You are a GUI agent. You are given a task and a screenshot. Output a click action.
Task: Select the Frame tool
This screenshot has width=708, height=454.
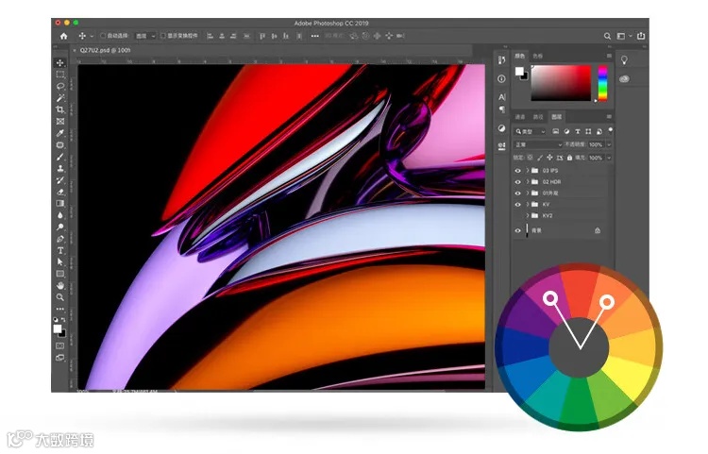coord(60,122)
